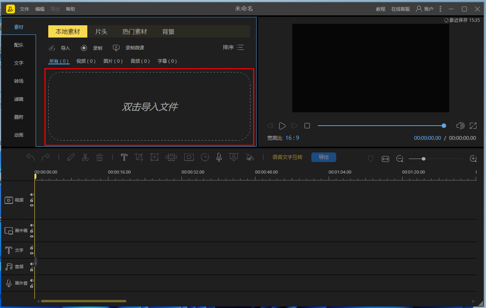Viewport: 486px width, 308px height.
Task: Click the crop tool icon in toolbar
Action: point(139,157)
